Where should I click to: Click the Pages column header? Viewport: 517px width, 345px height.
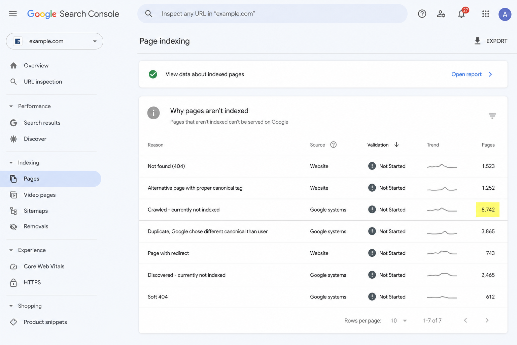pos(488,145)
